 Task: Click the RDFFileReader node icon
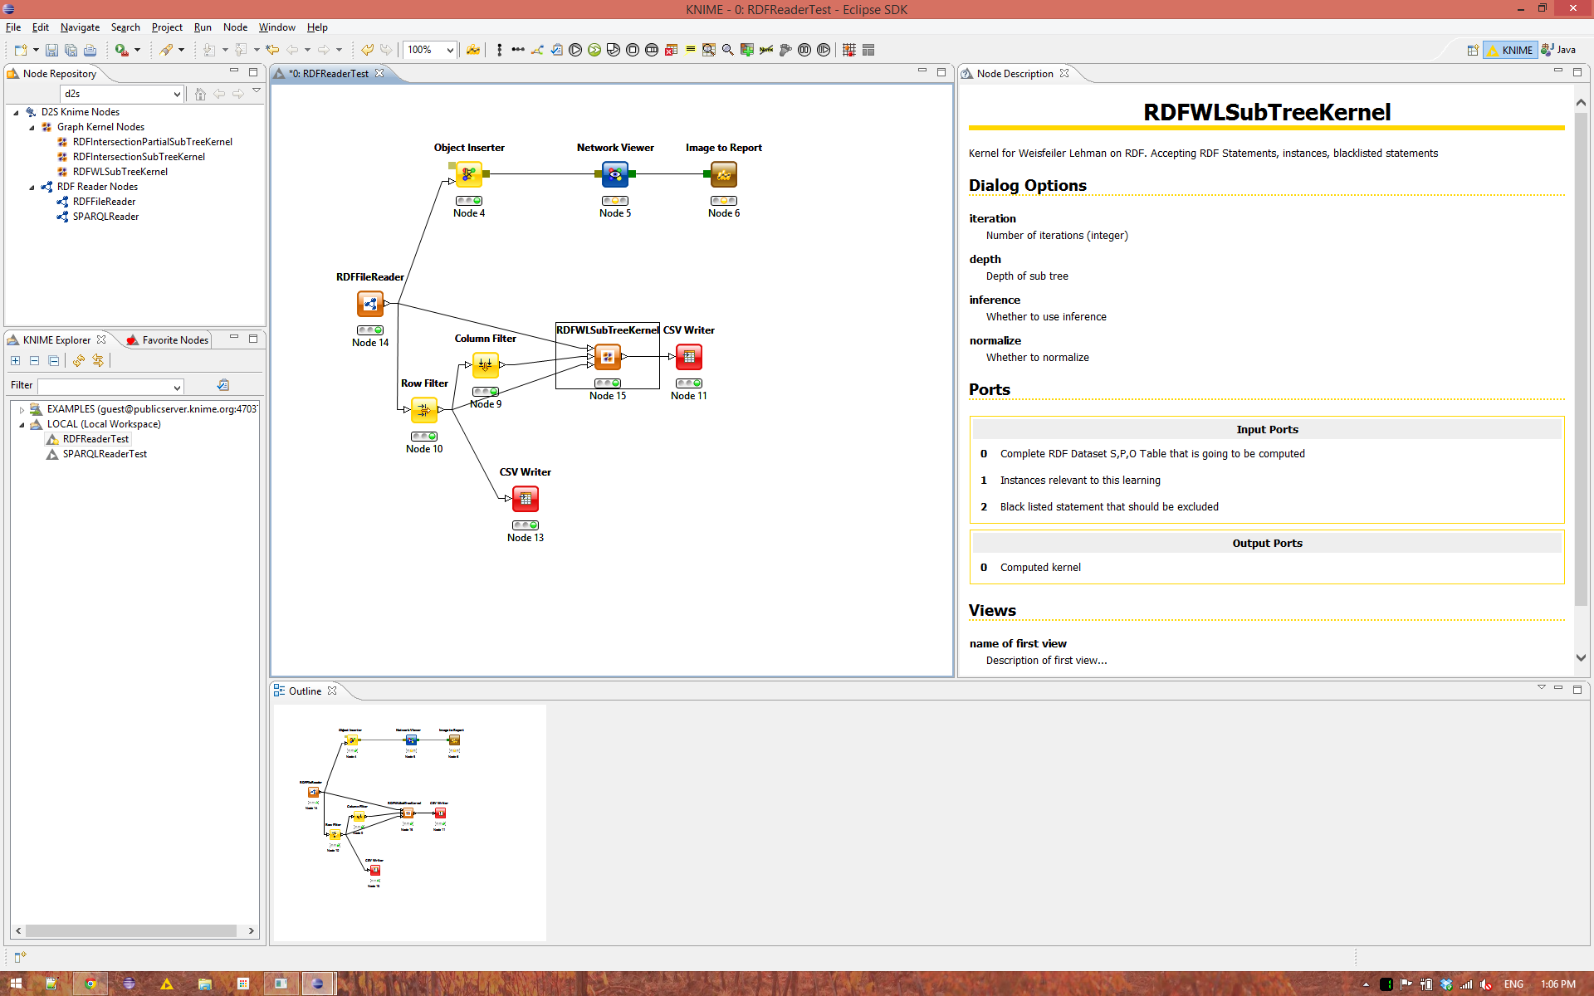[x=369, y=302]
